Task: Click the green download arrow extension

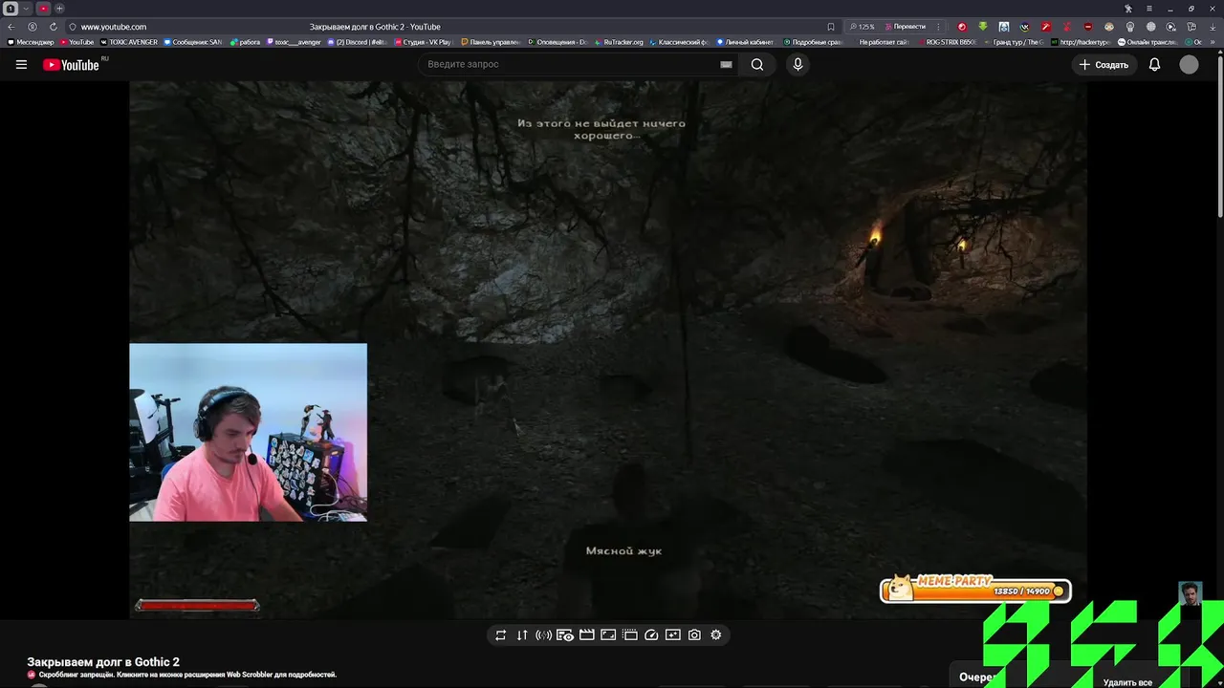Action: click(x=983, y=27)
